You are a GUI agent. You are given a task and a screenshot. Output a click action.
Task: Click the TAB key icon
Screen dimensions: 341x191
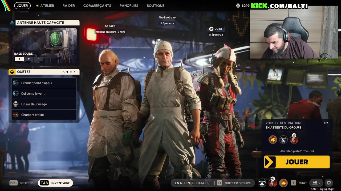[x=44, y=183]
